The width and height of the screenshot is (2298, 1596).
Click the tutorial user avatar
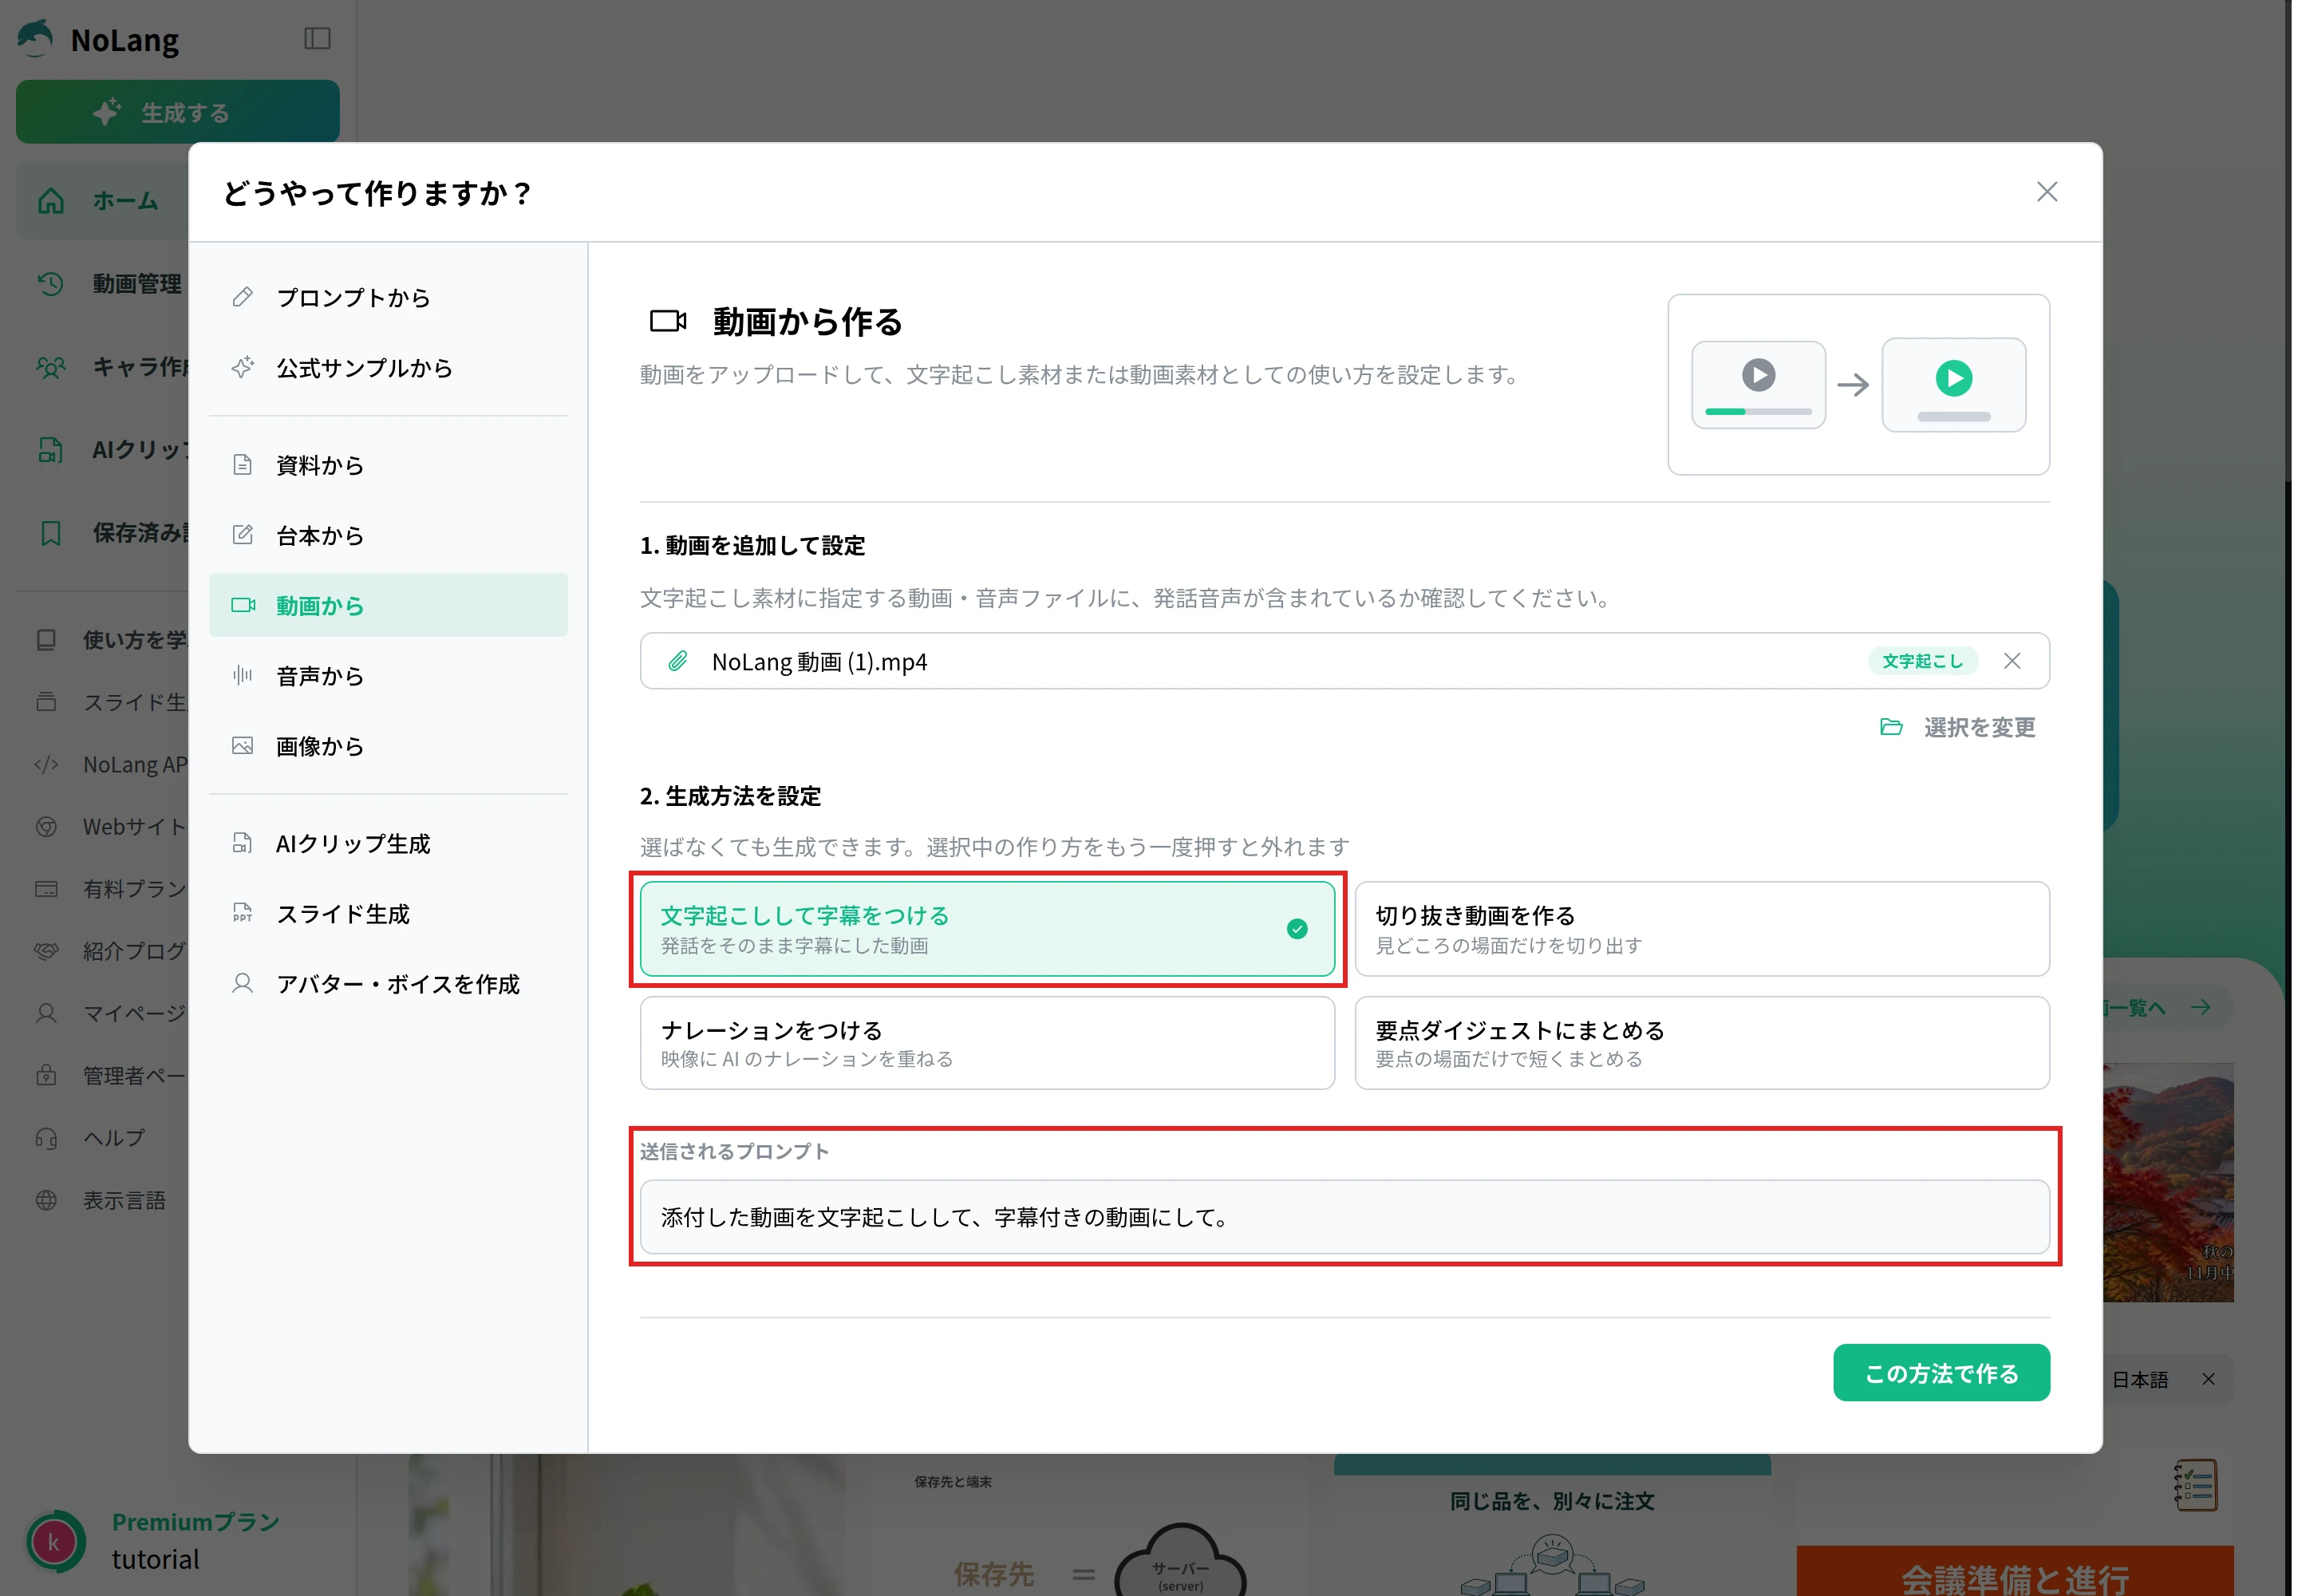tap(54, 1541)
